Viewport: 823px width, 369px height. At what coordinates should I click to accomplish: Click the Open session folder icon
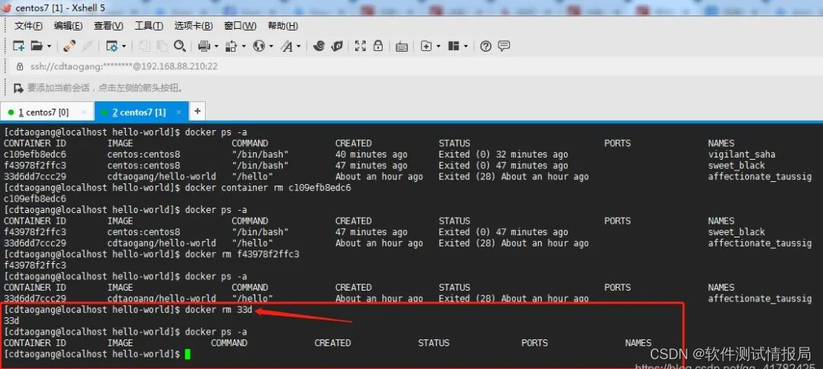tap(37, 46)
